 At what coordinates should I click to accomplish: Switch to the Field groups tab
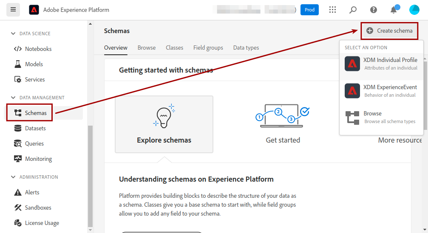click(x=208, y=48)
